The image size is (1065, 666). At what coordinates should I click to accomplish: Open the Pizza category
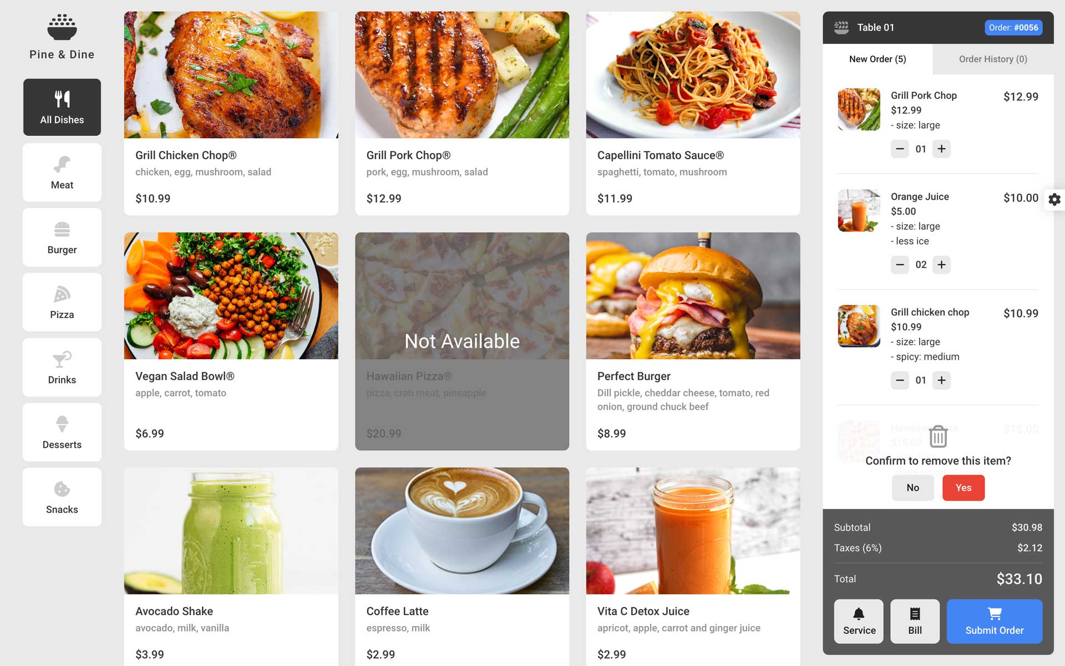(x=62, y=302)
